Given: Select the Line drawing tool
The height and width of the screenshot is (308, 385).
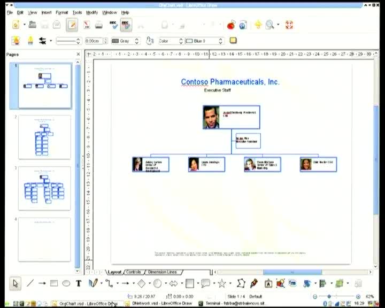Looking at the screenshot, I should click(30, 283).
